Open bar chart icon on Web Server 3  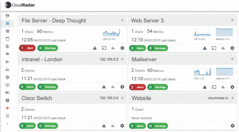(223, 48)
